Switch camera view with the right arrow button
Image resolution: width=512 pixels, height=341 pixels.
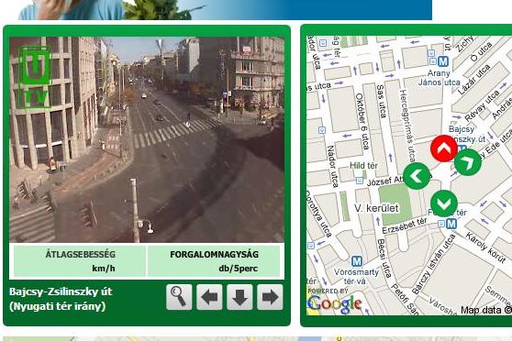[270, 297]
